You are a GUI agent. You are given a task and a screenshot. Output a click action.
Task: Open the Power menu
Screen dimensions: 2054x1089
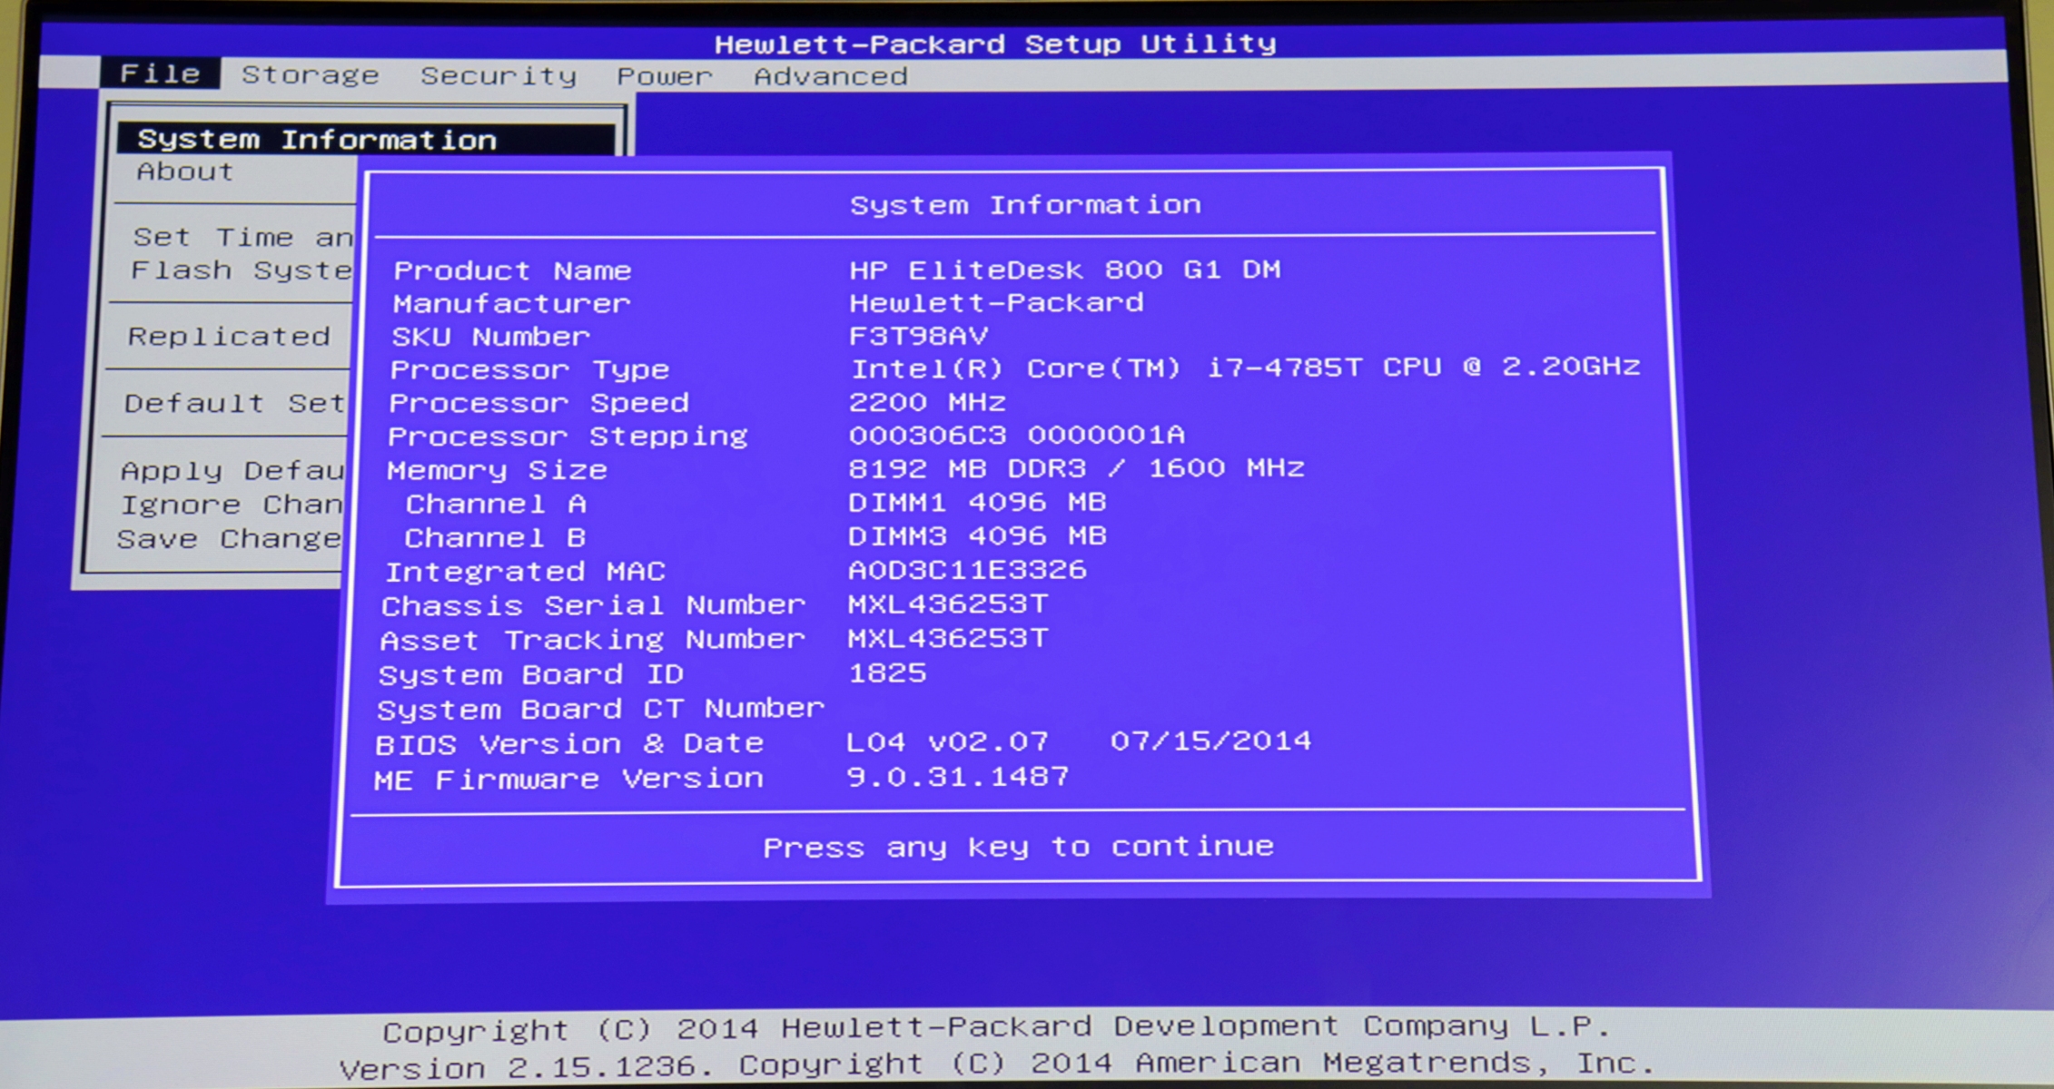664,75
